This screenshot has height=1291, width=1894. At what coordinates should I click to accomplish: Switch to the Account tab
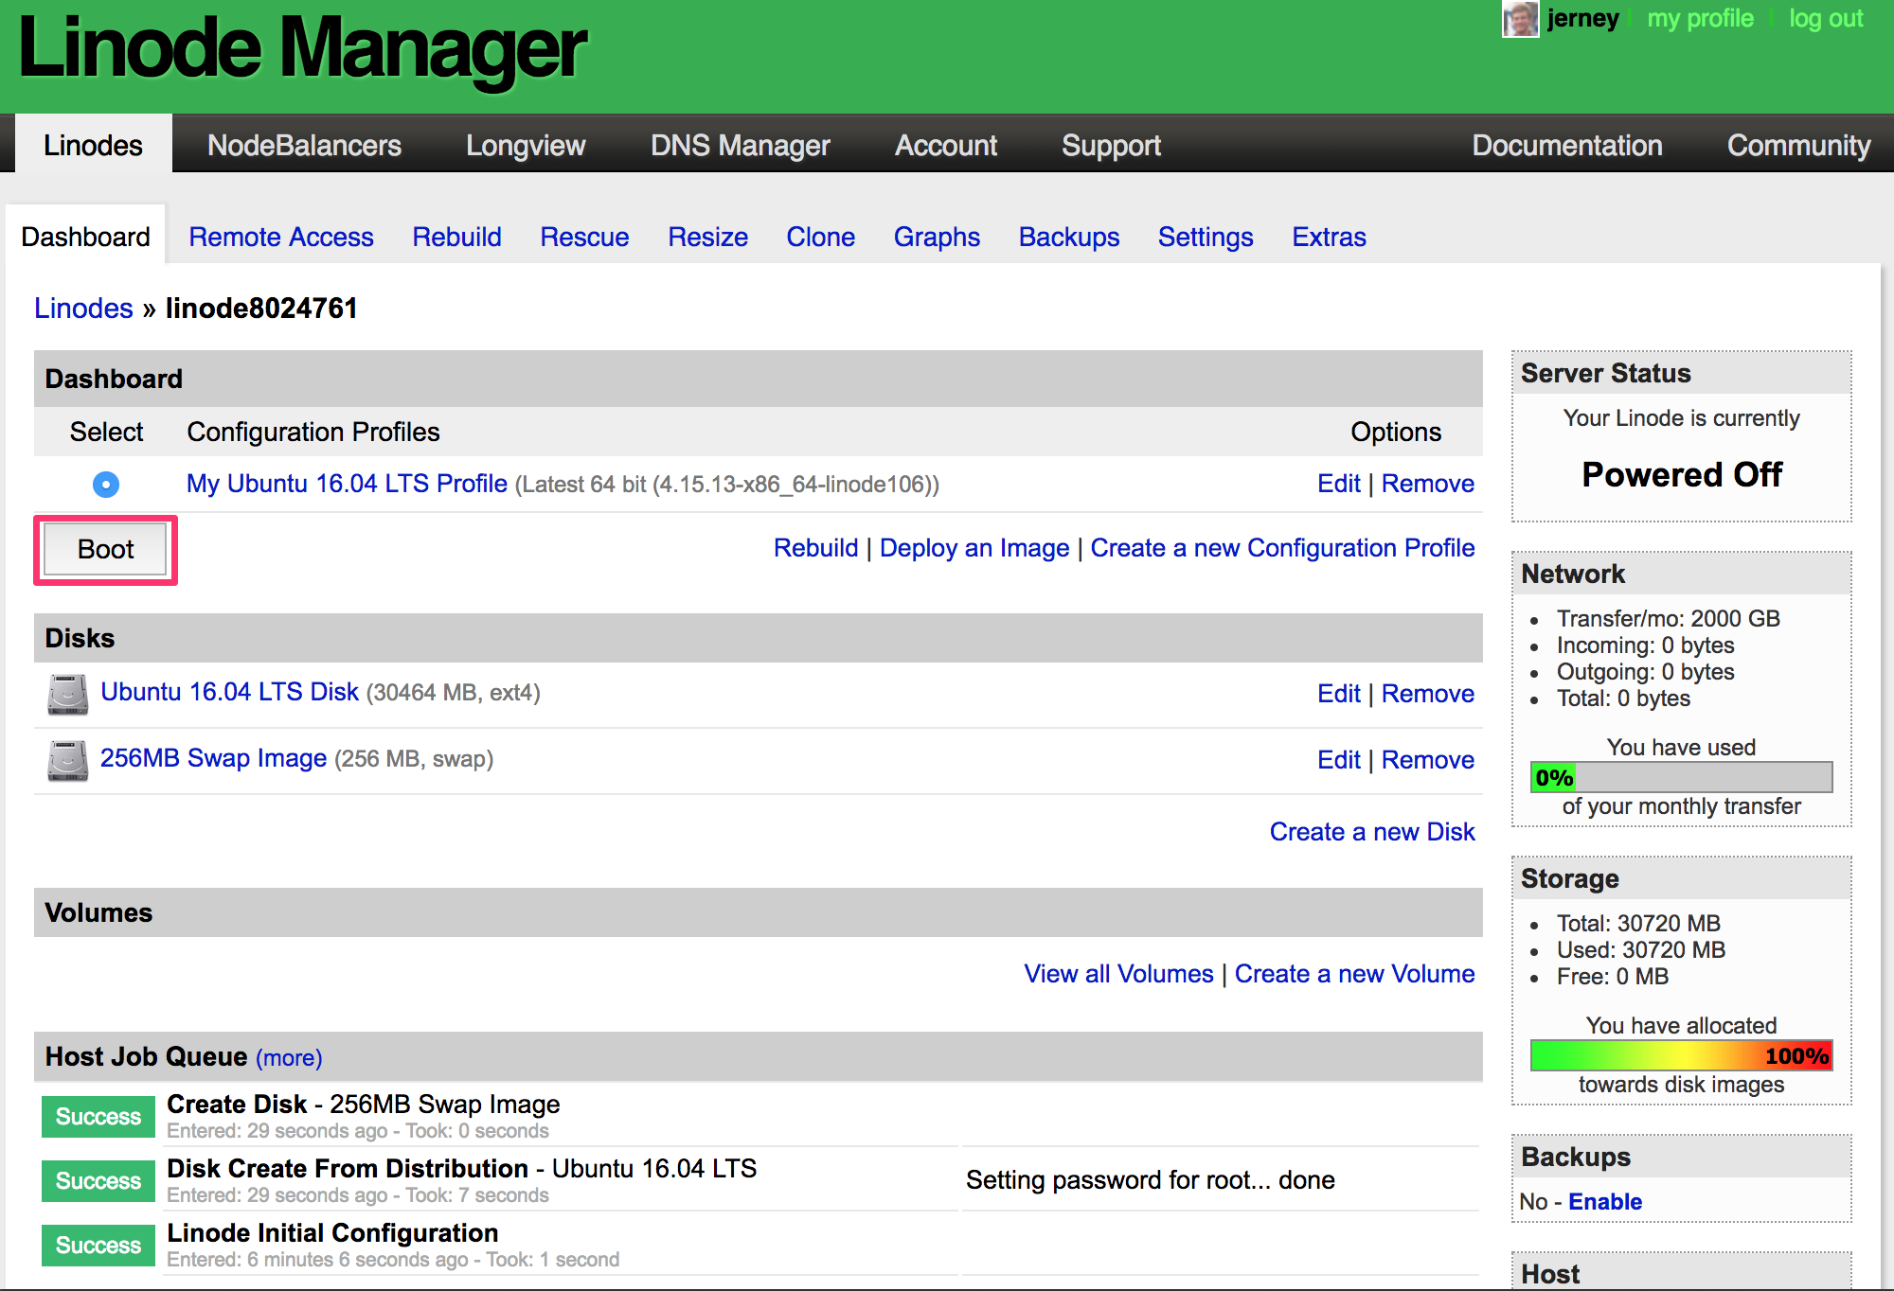tap(946, 145)
